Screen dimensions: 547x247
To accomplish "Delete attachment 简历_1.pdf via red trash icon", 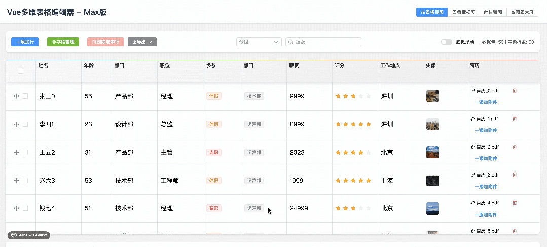I will (x=515, y=119).
